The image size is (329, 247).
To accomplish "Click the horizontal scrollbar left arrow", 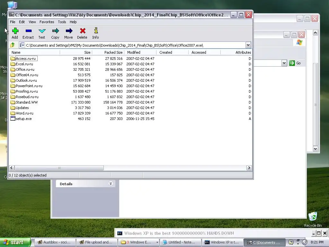I will [x=12, y=168].
